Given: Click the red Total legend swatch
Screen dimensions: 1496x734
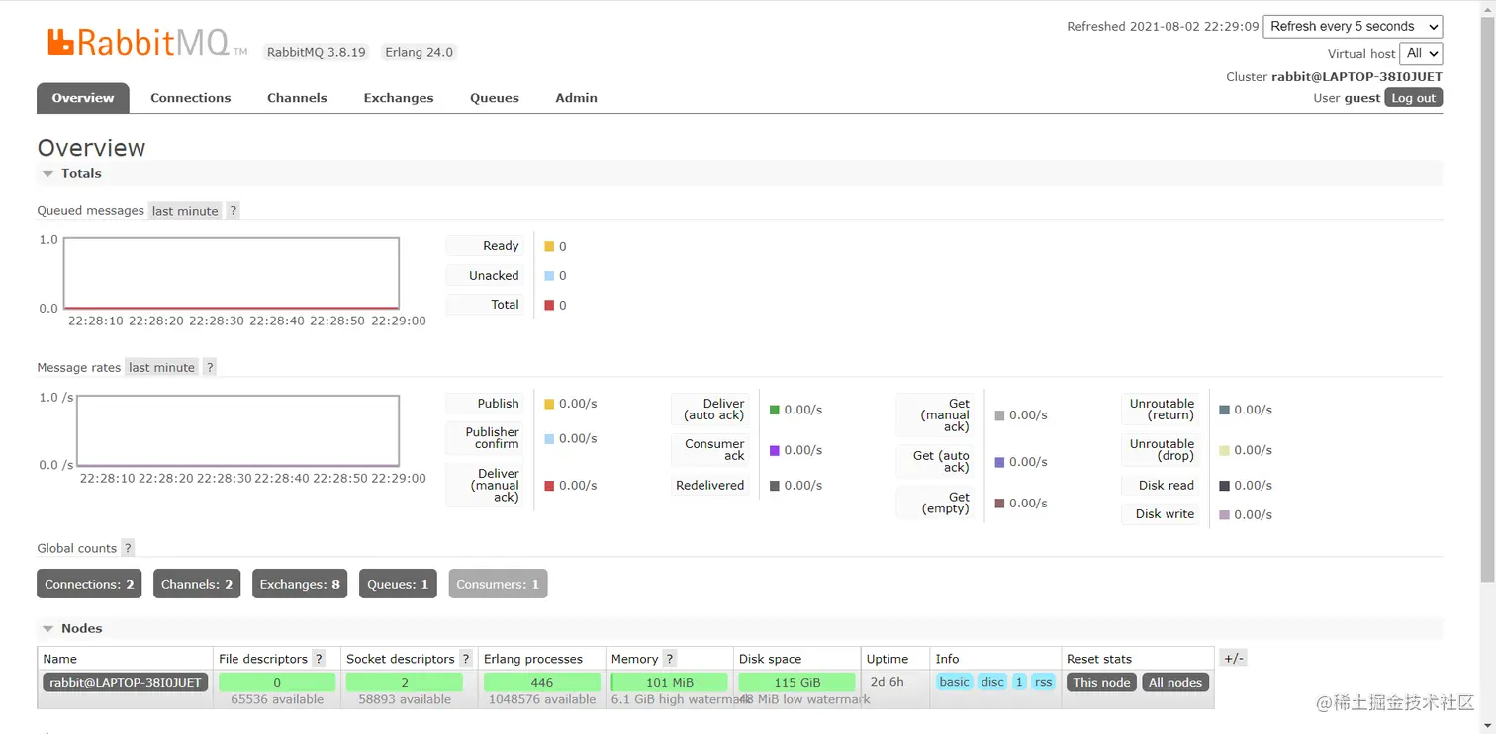Looking at the screenshot, I should (x=549, y=306).
